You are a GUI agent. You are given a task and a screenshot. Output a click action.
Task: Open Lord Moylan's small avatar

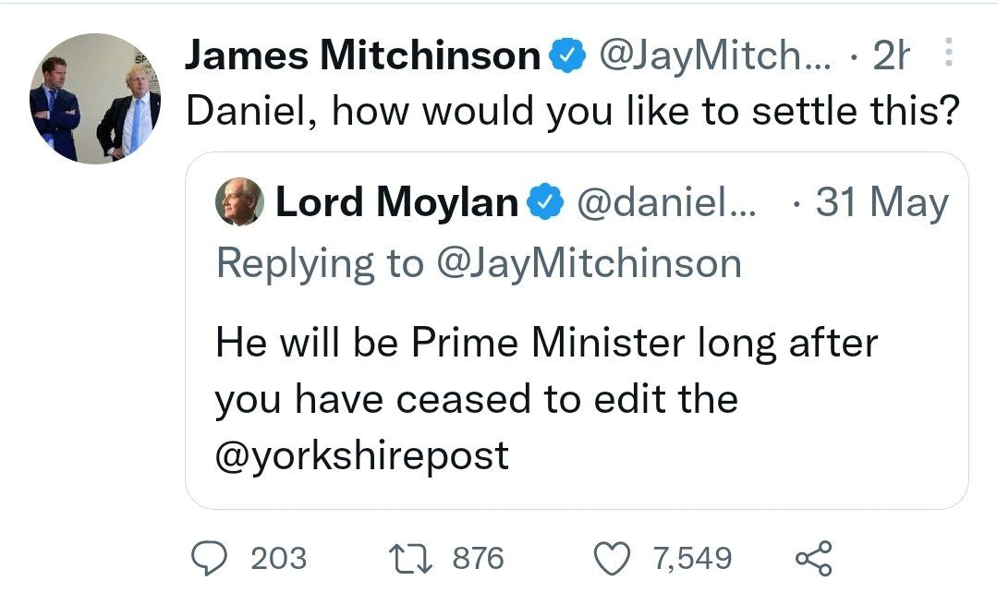click(239, 202)
